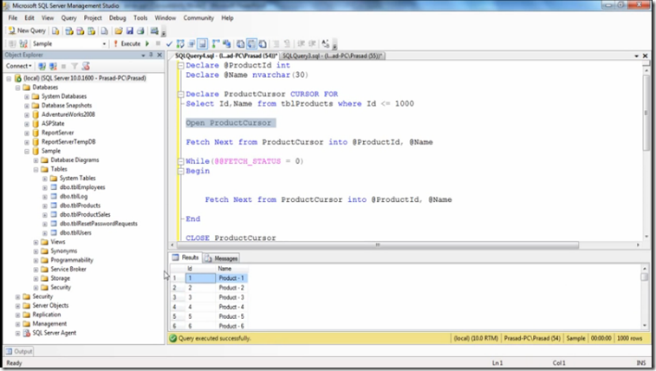Click the Filter funnel icon in Object Explorer

point(74,66)
